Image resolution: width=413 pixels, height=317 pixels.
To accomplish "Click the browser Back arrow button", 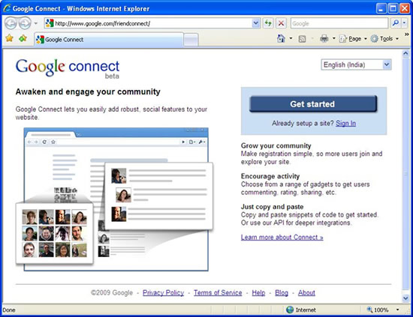I will (11, 23).
